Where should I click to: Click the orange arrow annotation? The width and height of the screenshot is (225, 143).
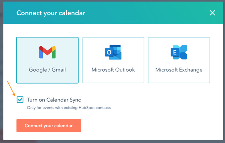11,89
